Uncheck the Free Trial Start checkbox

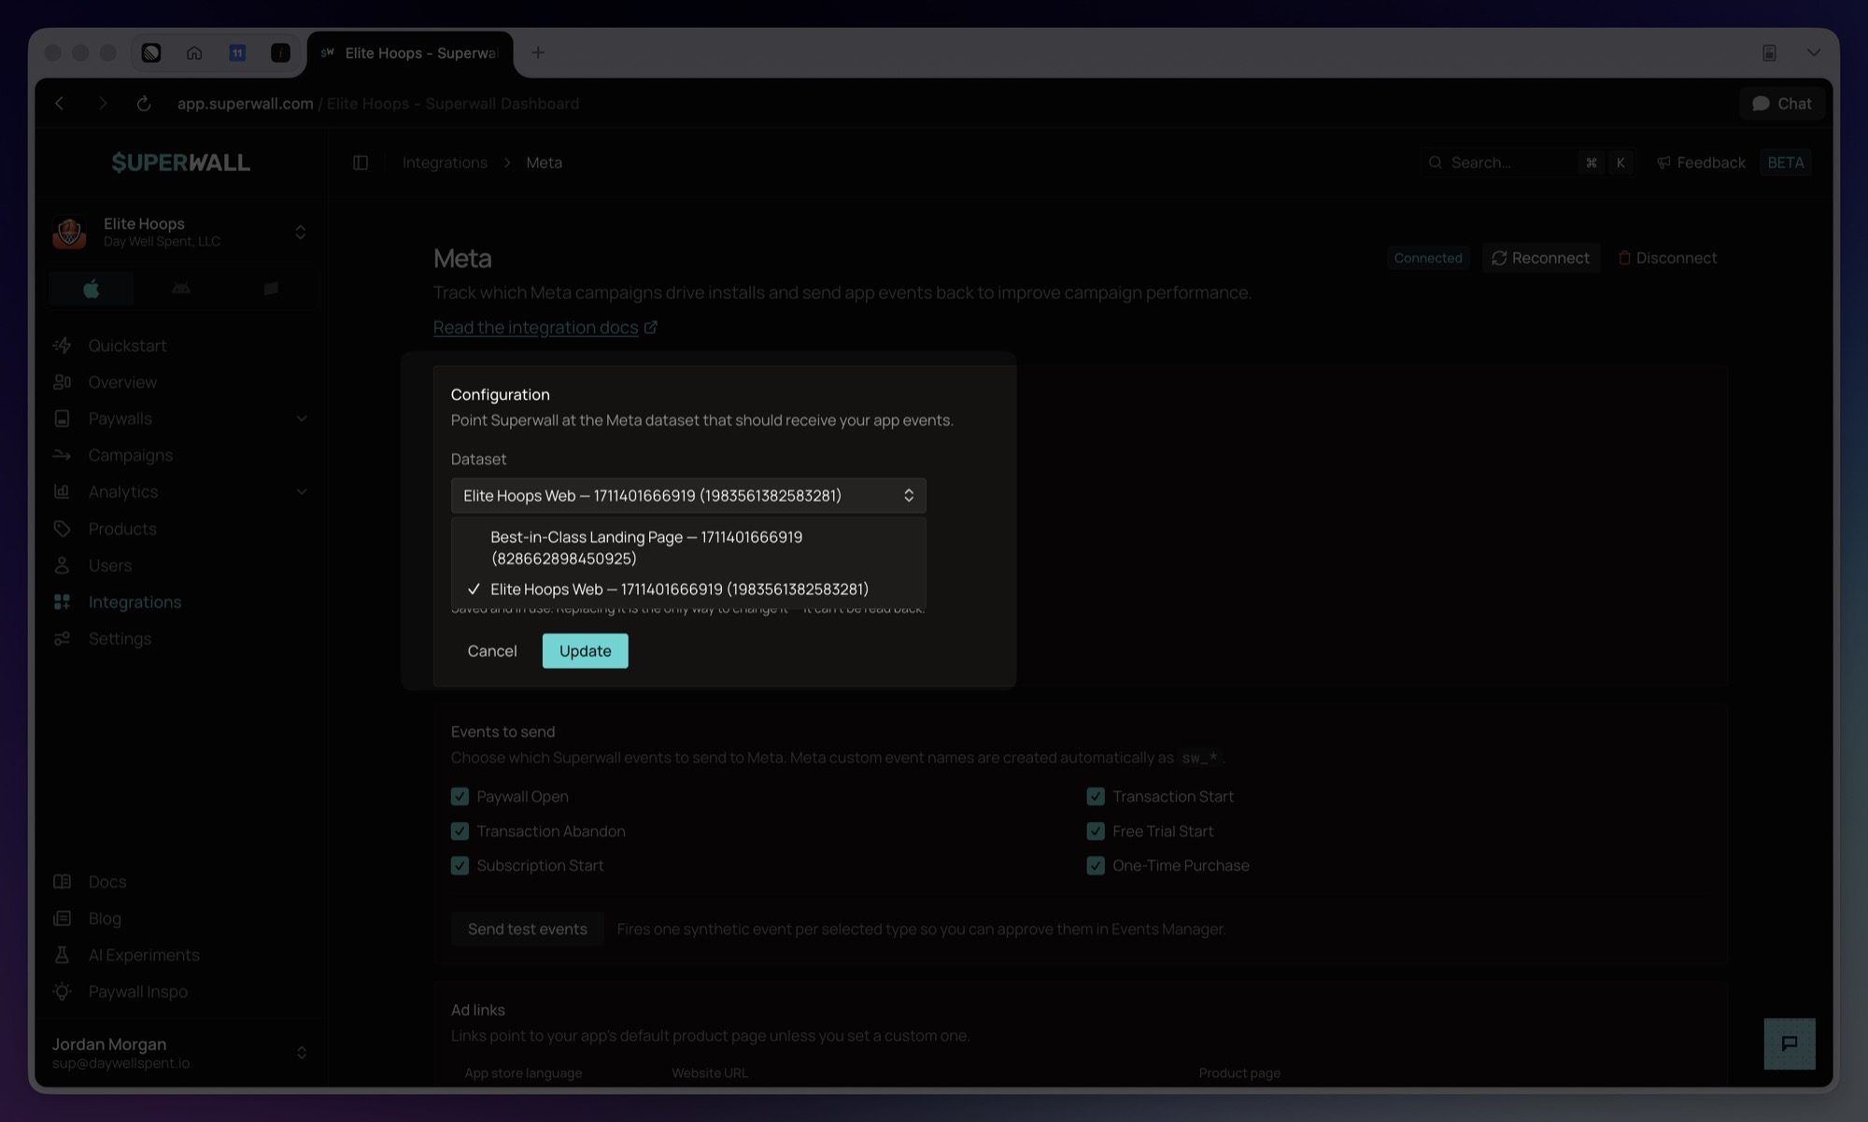pos(1096,831)
